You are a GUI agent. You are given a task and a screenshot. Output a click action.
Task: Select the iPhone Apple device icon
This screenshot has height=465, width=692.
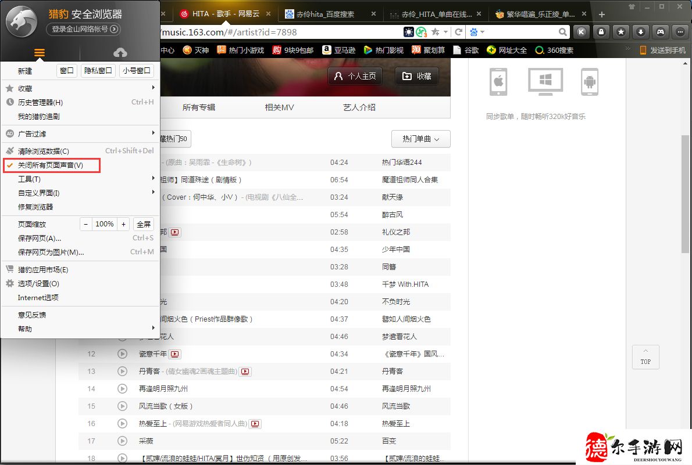tap(498, 81)
